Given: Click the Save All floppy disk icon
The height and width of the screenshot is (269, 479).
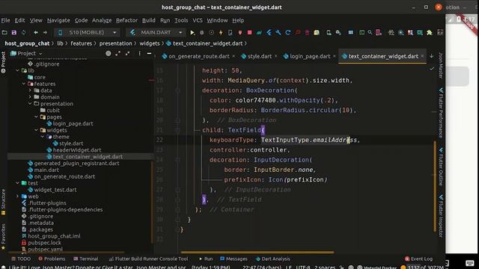Looking at the screenshot, I should [x=14, y=32].
